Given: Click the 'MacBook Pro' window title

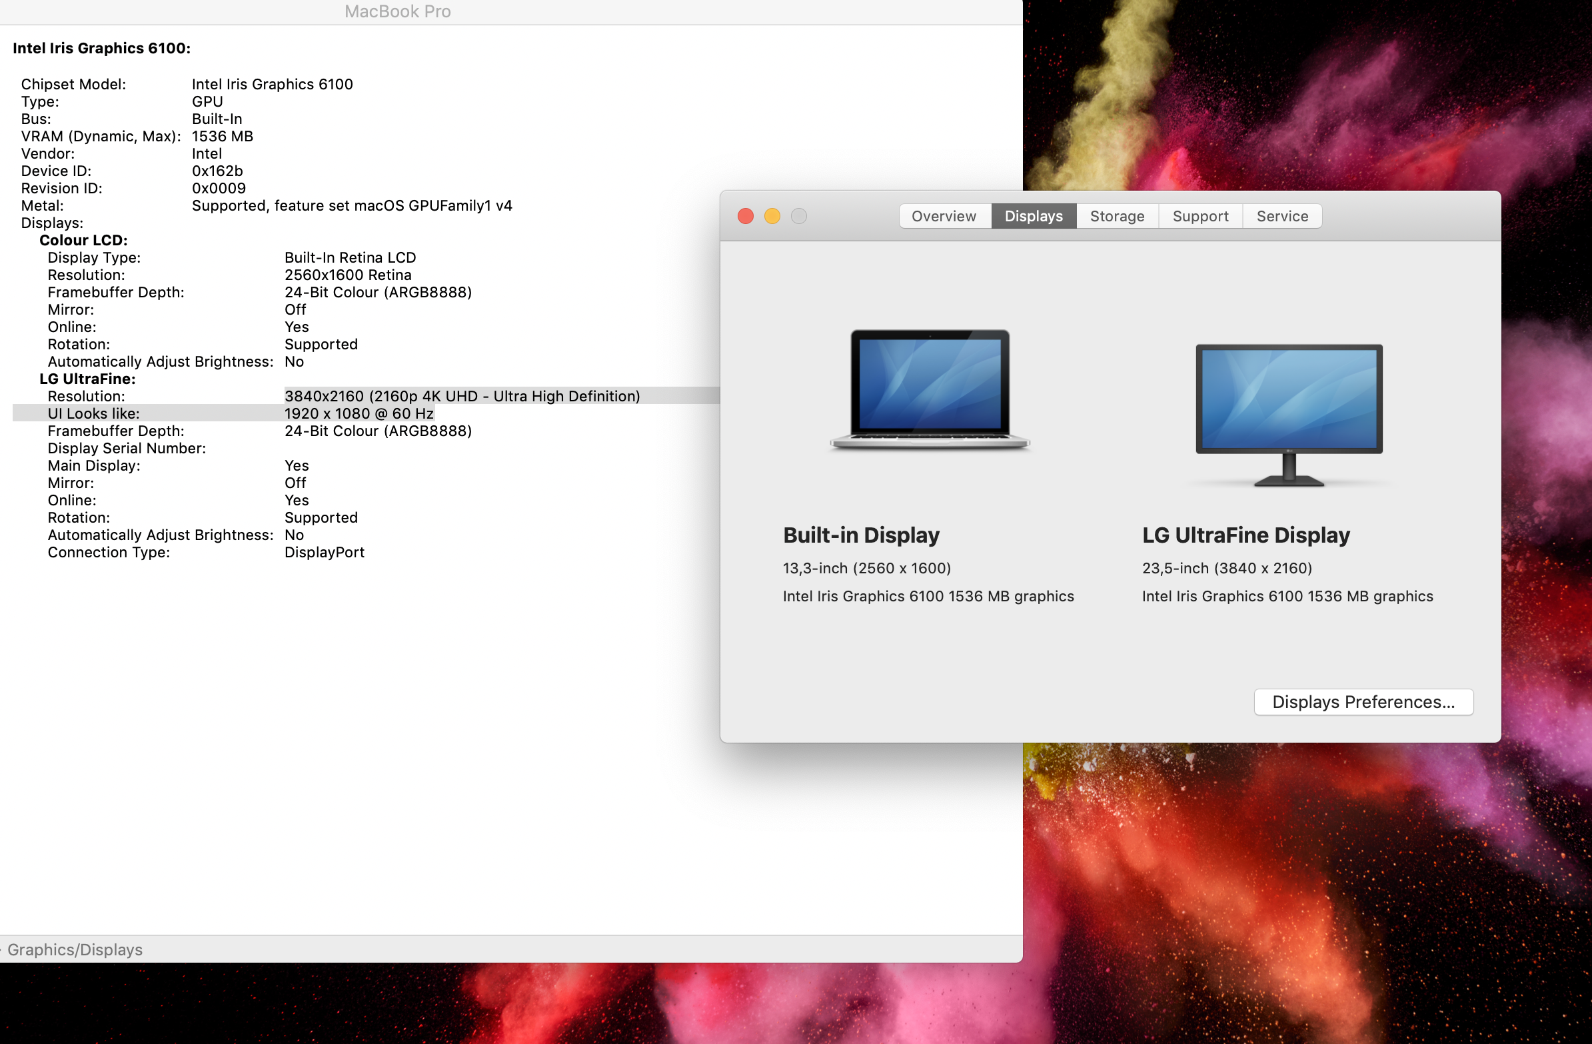Looking at the screenshot, I should [x=397, y=11].
